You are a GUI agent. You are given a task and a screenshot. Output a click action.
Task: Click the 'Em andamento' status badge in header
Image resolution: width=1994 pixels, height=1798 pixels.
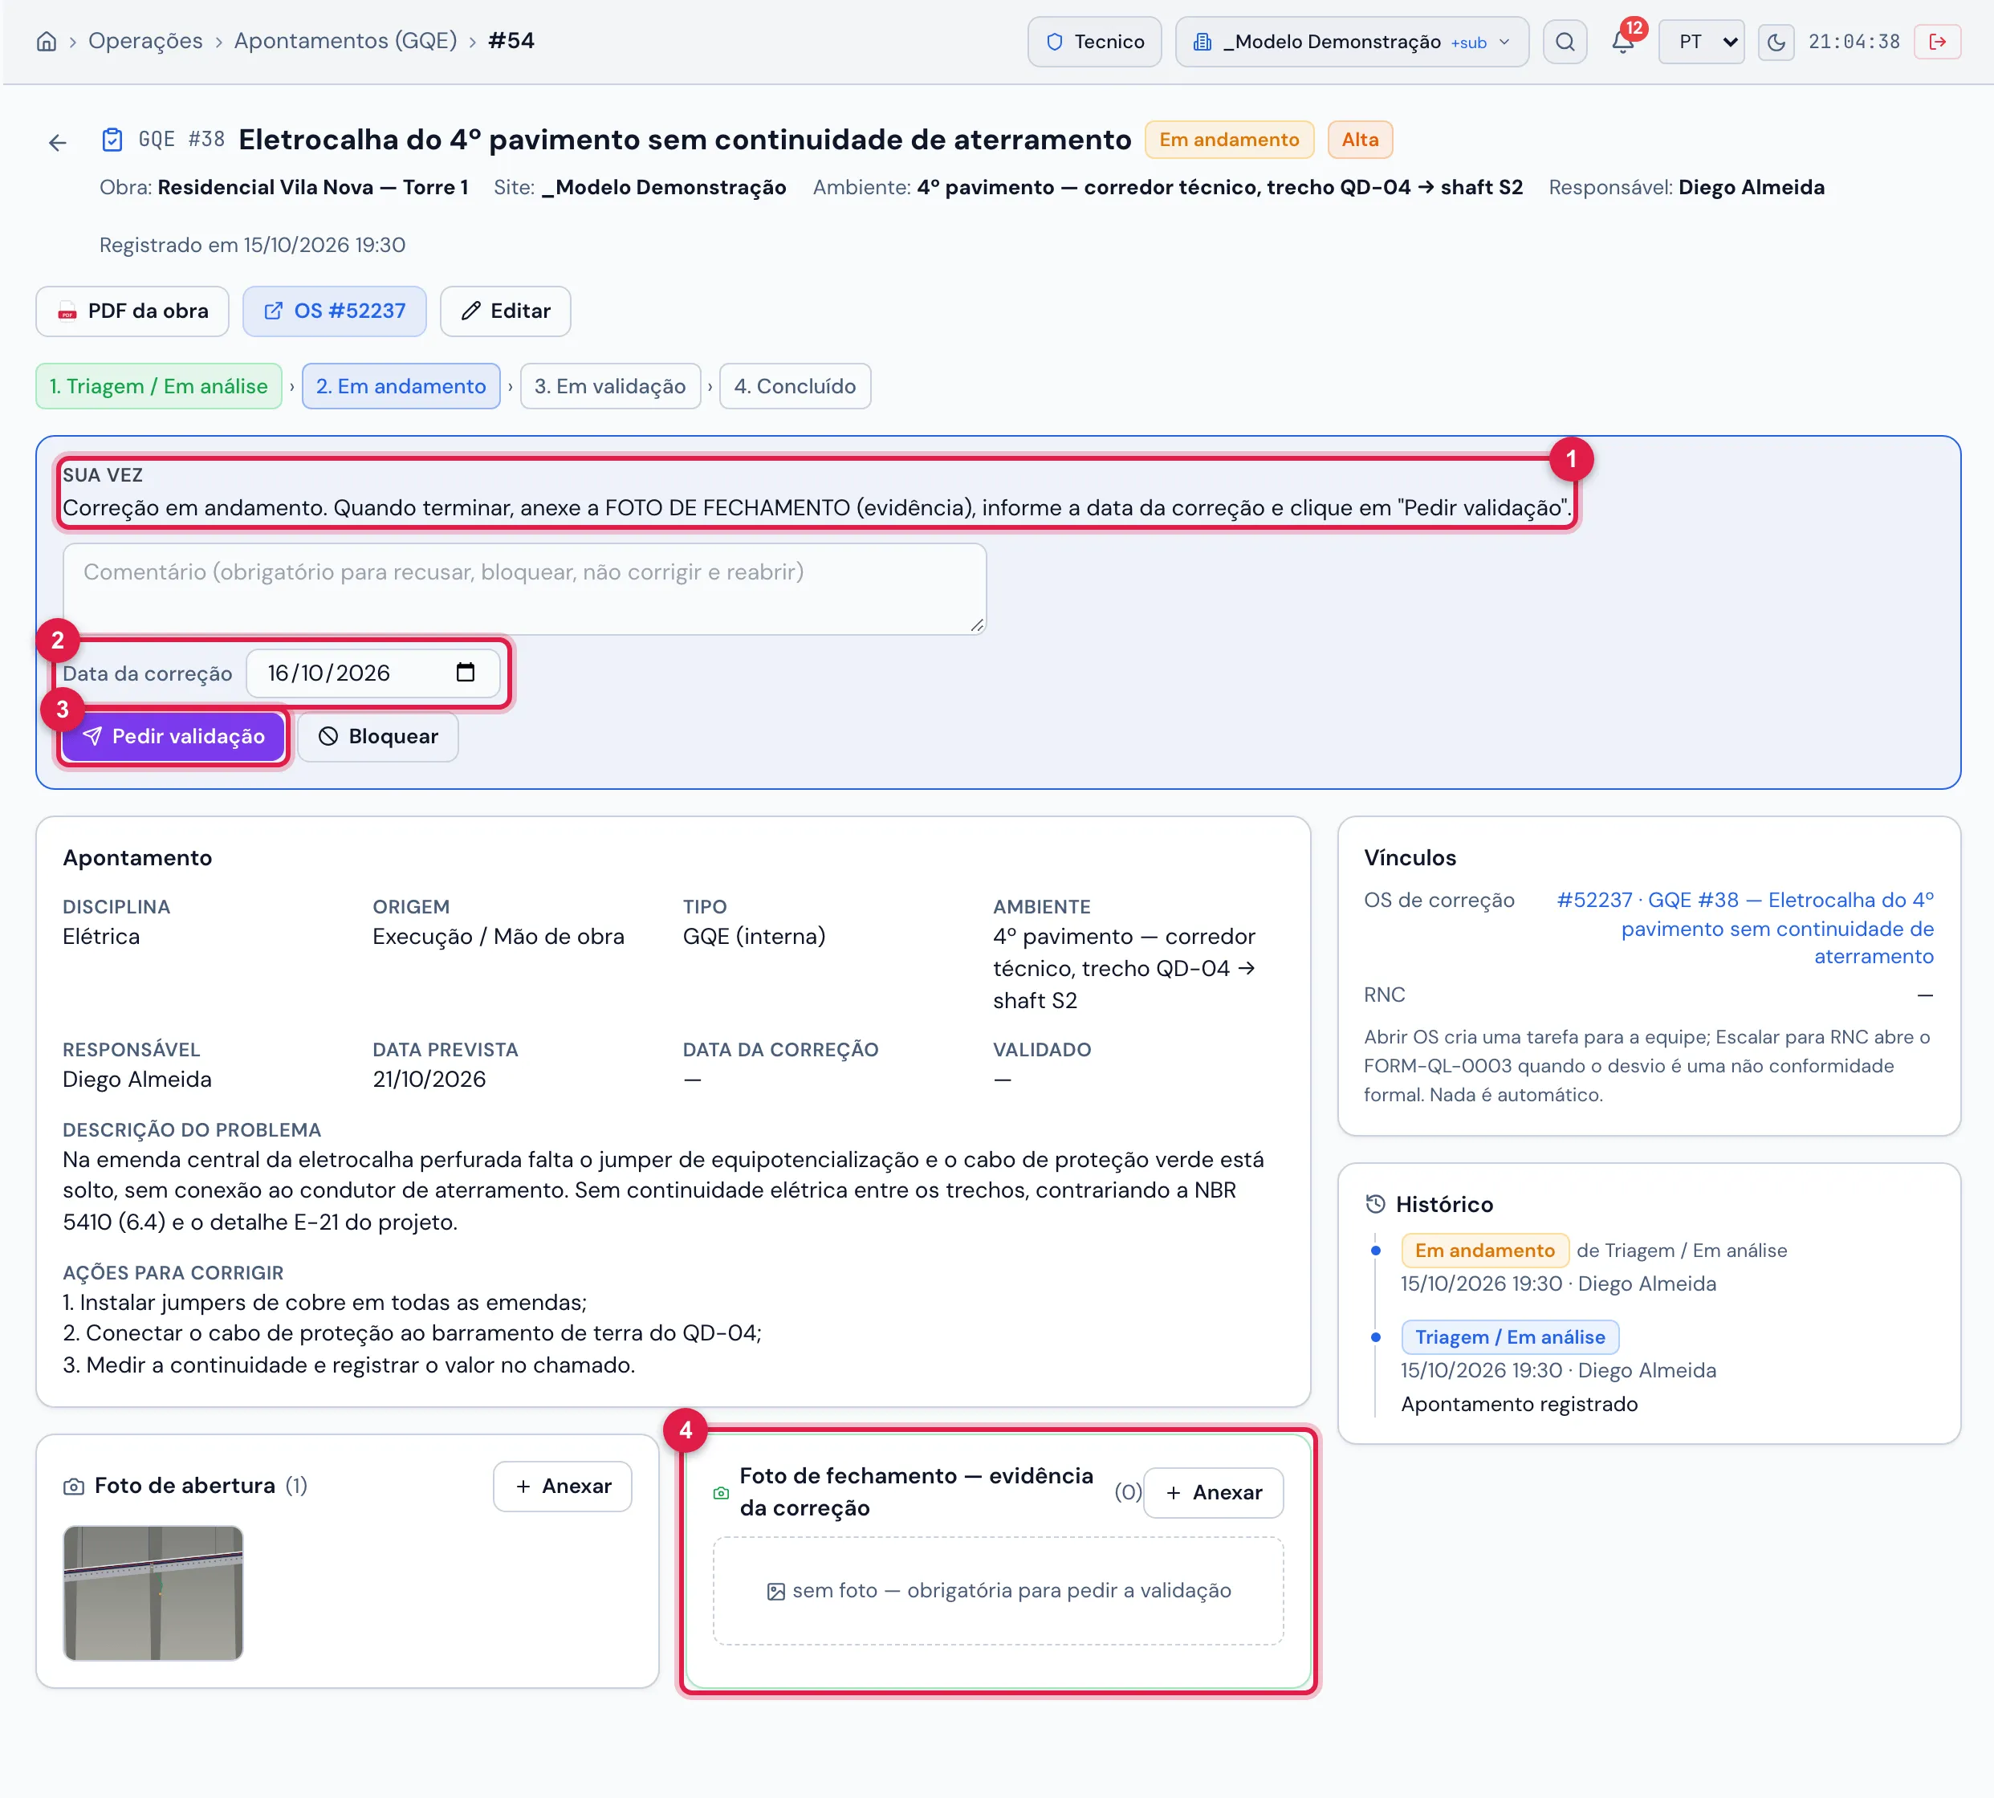click(1229, 140)
